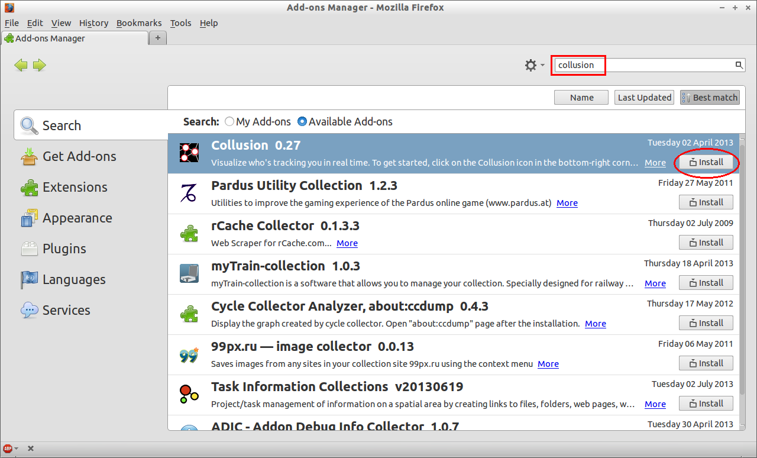The height and width of the screenshot is (458, 757).
Task: Install rCache Collector
Action: click(706, 243)
